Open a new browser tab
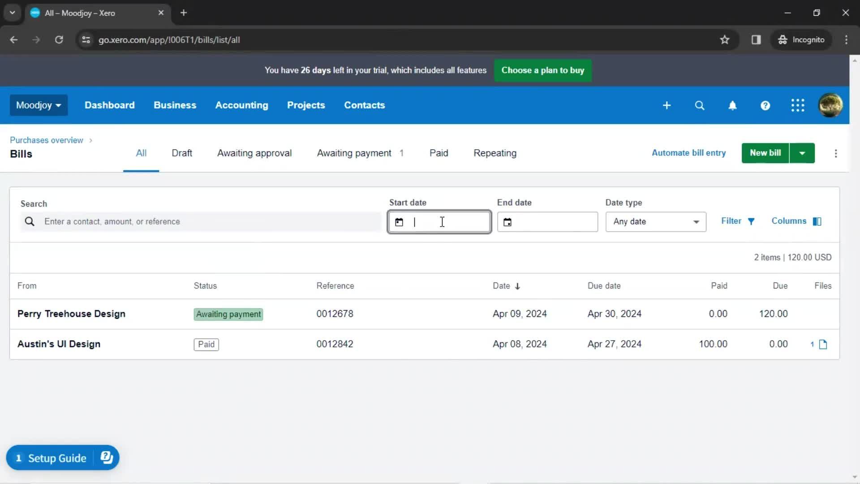The width and height of the screenshot is (860, 484). [x=184, y=13]
